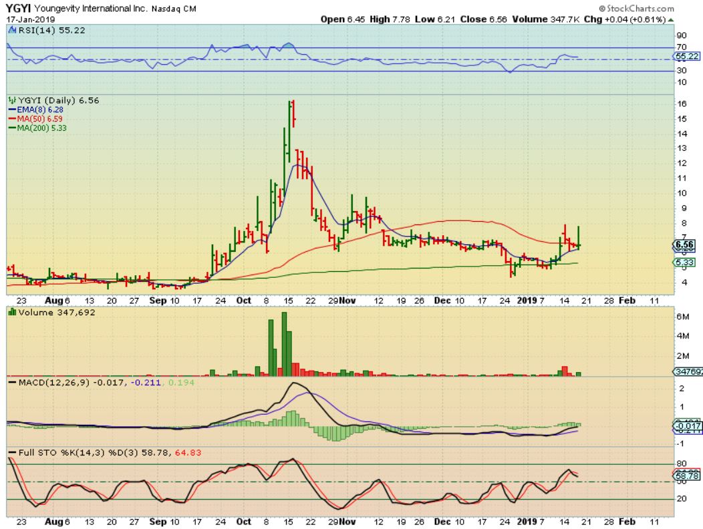Click the 17-Jan-2019 chart date
Viewport: 703px width, 529px height.
pyautogui.click(x=30, y=19)
